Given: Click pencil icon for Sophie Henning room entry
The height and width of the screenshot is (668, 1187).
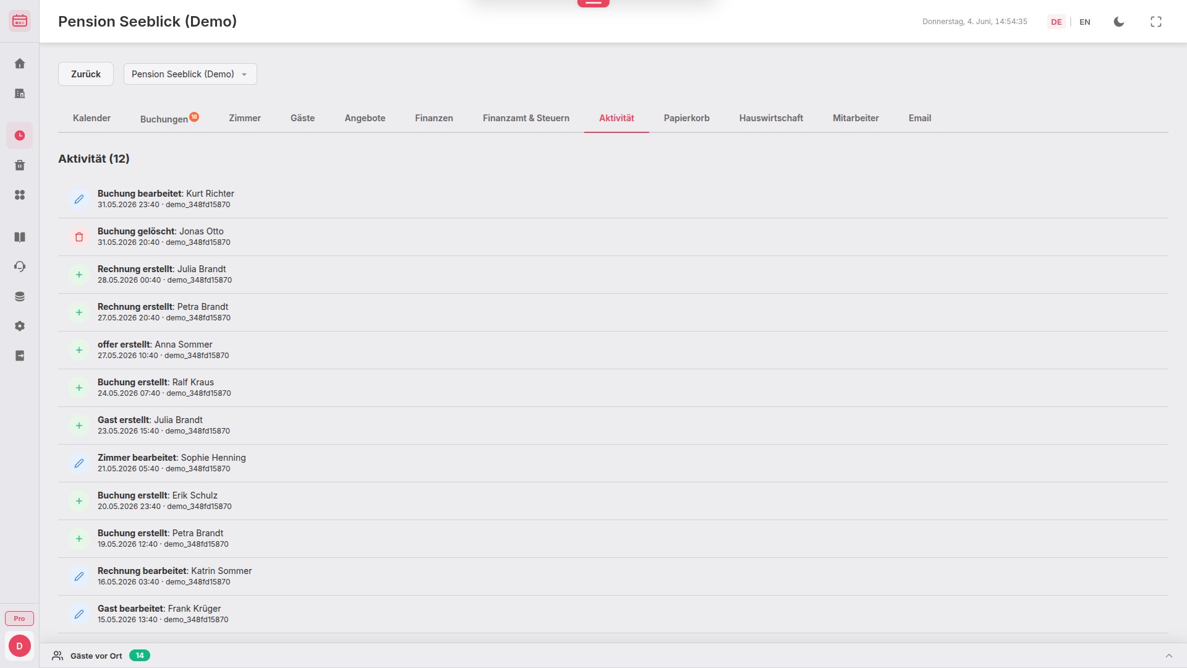Looking at the screenshot, I should [79, 463].
